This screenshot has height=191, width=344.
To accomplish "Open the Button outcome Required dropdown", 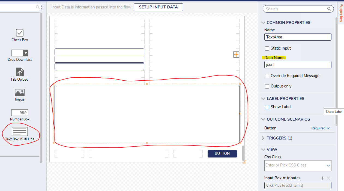I will pyautogui.click(x=321, y=128).
